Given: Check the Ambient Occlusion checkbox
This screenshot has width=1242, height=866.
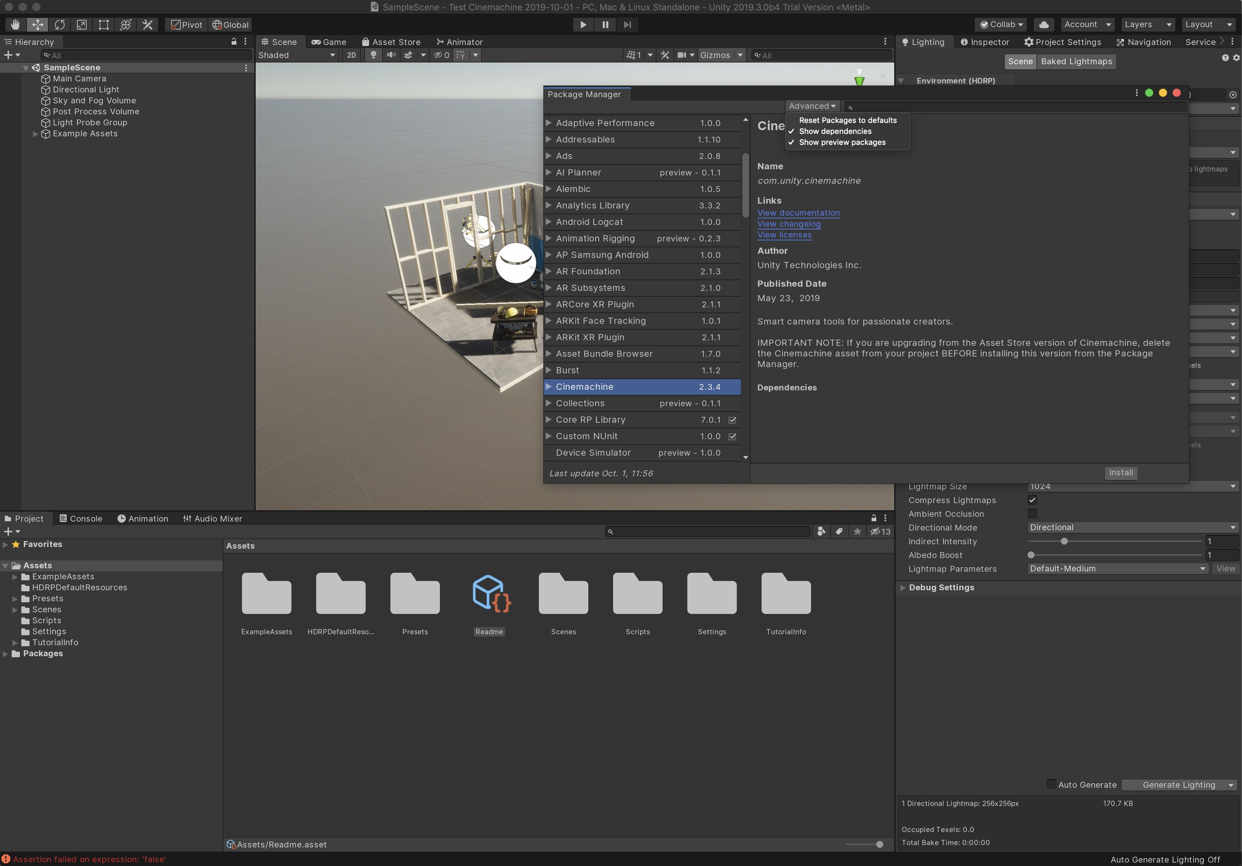Looking at the screenshot, I should point(1032,514).
